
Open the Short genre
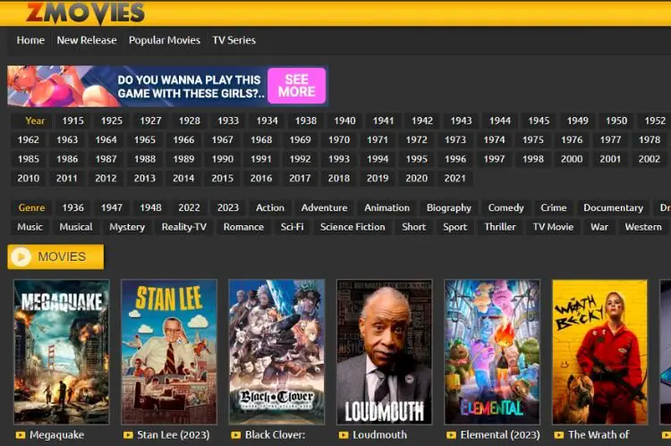pos(414,227)
